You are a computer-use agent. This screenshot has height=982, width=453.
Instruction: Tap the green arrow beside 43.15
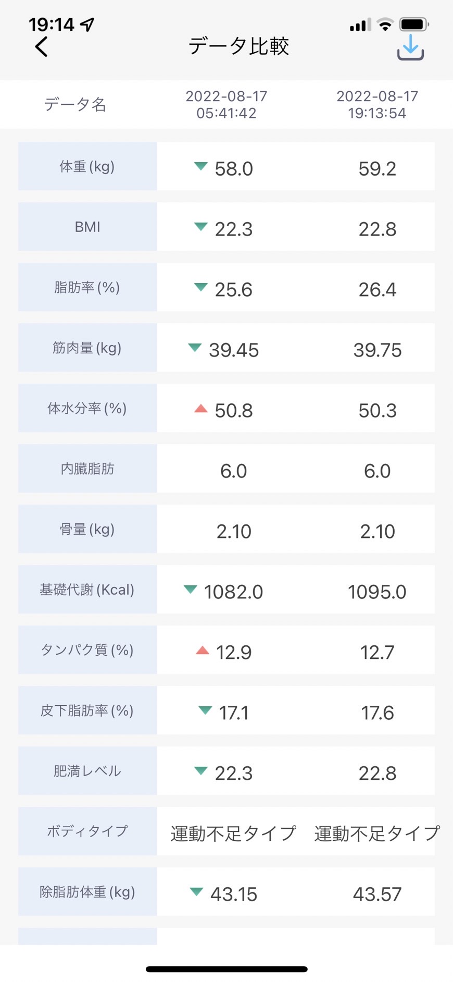point(196,892)
